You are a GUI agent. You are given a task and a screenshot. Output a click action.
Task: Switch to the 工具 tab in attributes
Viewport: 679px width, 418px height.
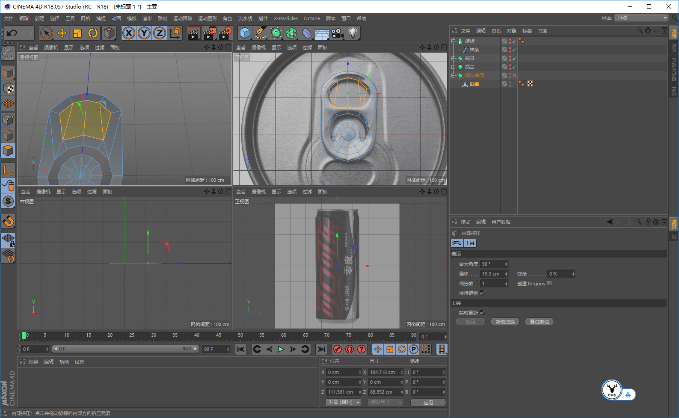click(x=470, y=243)
